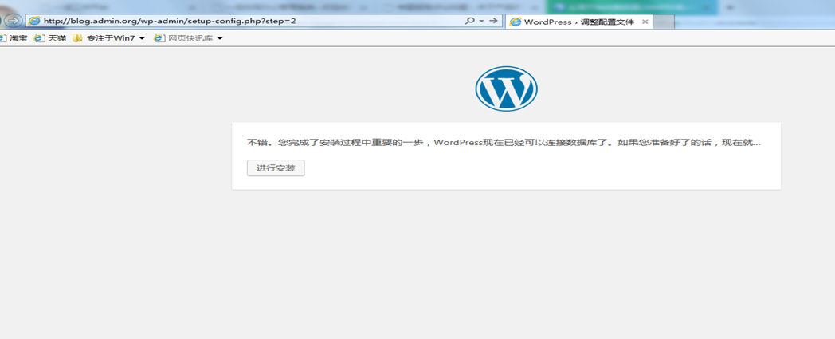Open a new blank tab

(664, 22)
